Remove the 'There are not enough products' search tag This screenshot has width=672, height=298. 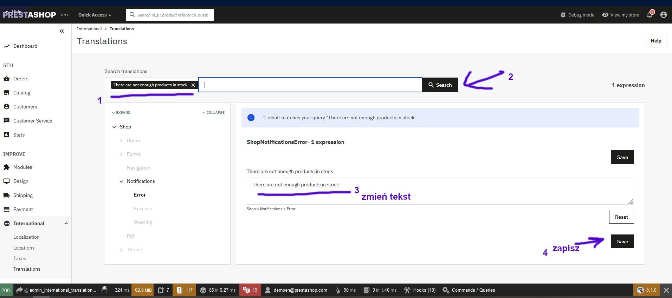click(x=193, y=85)
